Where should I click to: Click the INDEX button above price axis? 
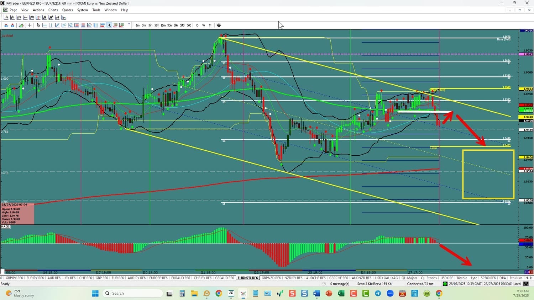click(x=526, y=31)
